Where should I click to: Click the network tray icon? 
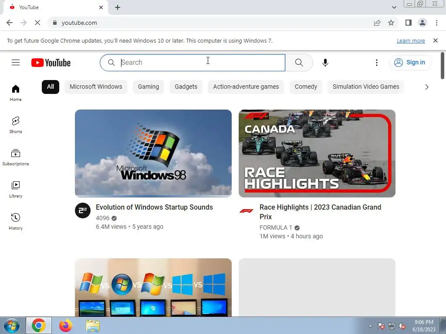392,326
